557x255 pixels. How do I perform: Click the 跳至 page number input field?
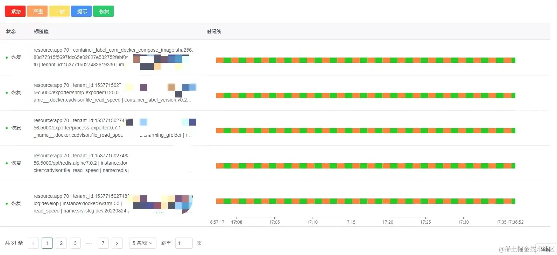[184, 243]
